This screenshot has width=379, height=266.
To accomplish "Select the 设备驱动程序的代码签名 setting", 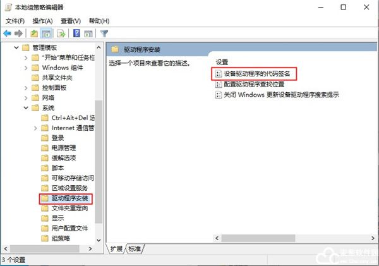I will click(x=256, y=74).
